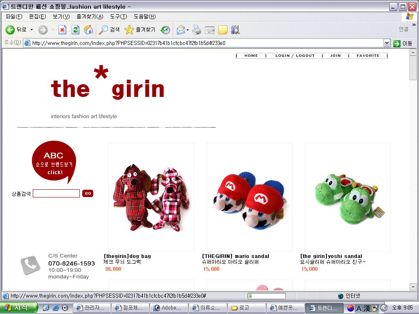Image resolution: width=419 pixels, height=314 pixels.
Task: Click the quick launch Internet Explorer icon
Action: pyautogui.click(x=55, y=308)
